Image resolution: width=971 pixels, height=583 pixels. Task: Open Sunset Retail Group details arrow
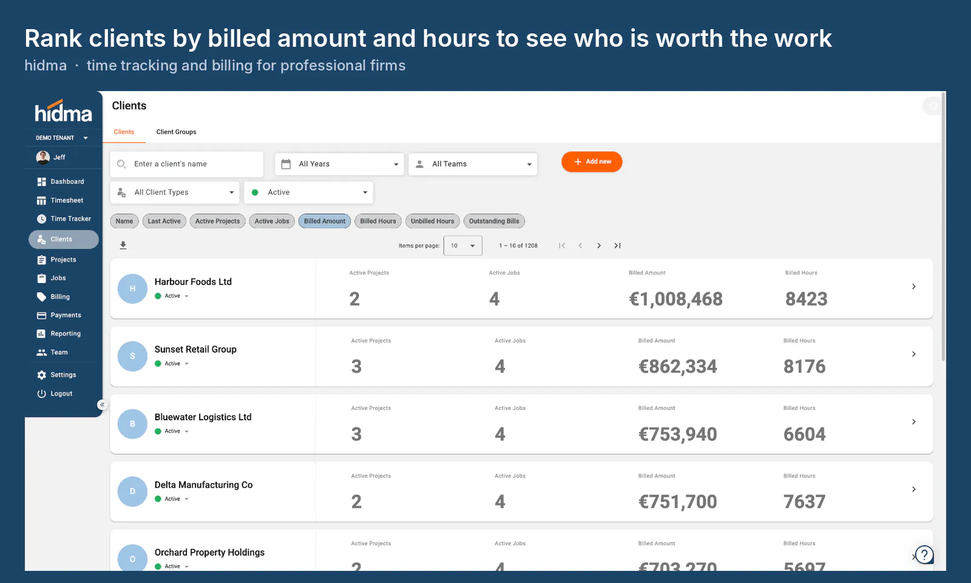pos(914,354)
